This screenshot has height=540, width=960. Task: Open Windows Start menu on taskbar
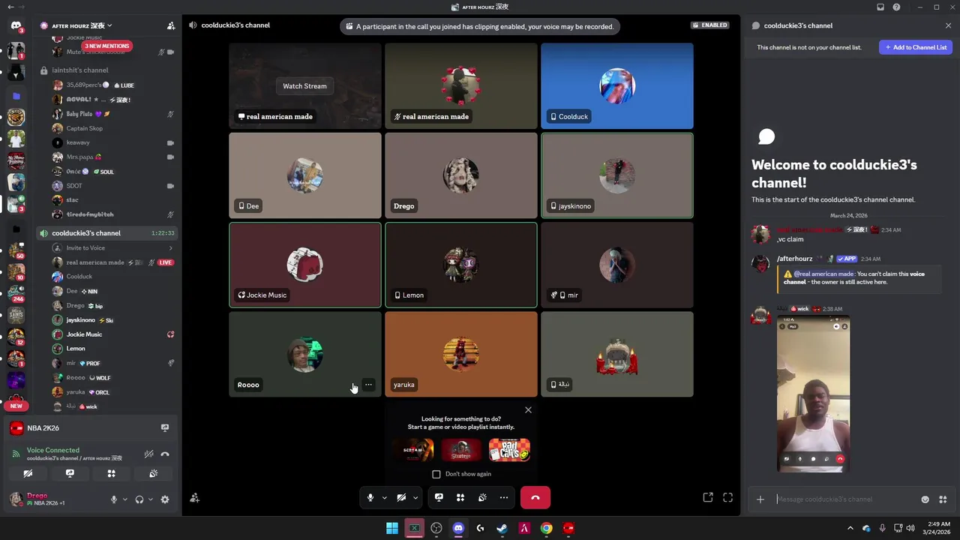tap(392, 528)
